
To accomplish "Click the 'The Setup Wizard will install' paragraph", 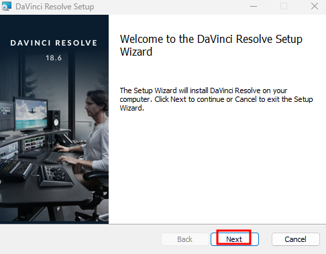I will pyautogui.click(x=216, y=99).
